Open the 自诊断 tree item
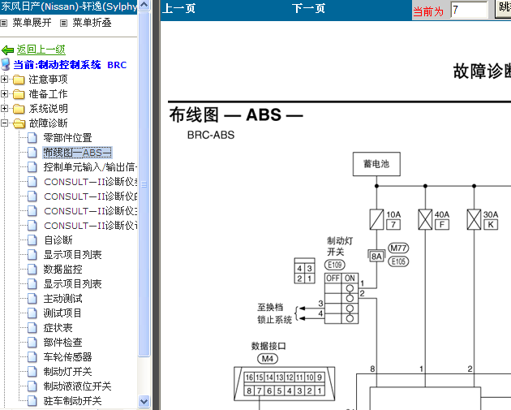Screen dimensions: 511x410 click(58, 240)
